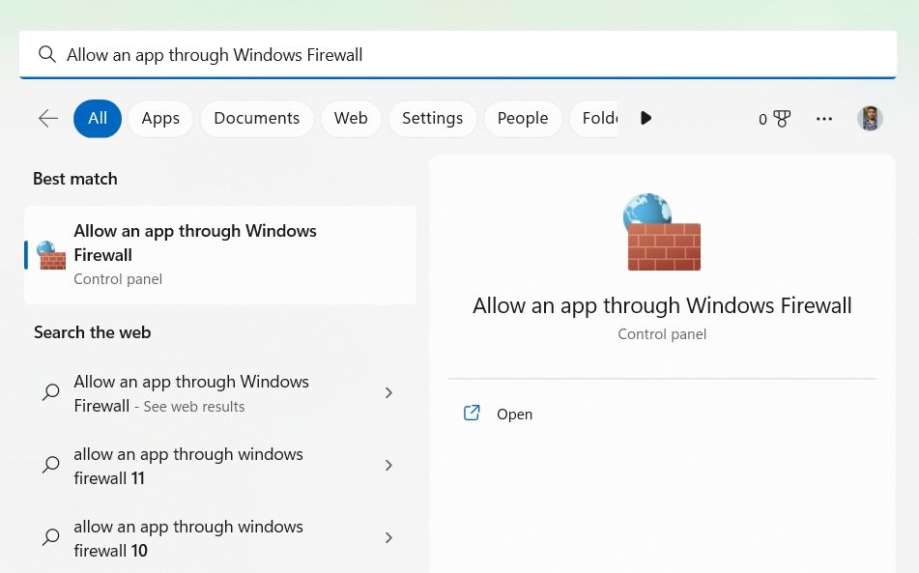The height and width of the screenshot is (573, 919).
Task: Open 'Allow an app through Windows Firewall - See web results'
Action: pos(220,393)
